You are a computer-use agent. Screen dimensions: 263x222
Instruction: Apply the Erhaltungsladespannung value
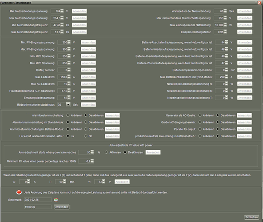point(88,98)
